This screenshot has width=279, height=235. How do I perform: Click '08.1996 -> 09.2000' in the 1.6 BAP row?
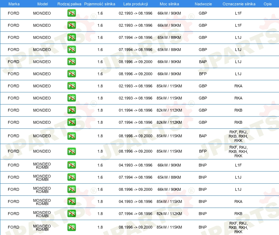(136, 62)
